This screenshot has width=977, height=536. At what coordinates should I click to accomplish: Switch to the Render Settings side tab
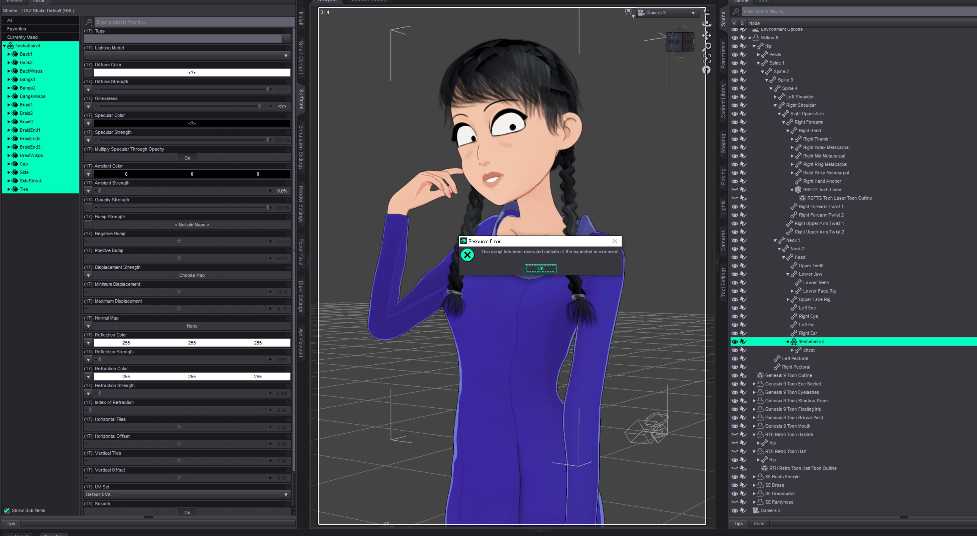pos(301,204)
